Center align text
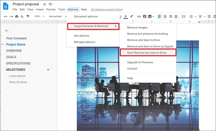Screen dimensions: 216x131 (165, 17)
